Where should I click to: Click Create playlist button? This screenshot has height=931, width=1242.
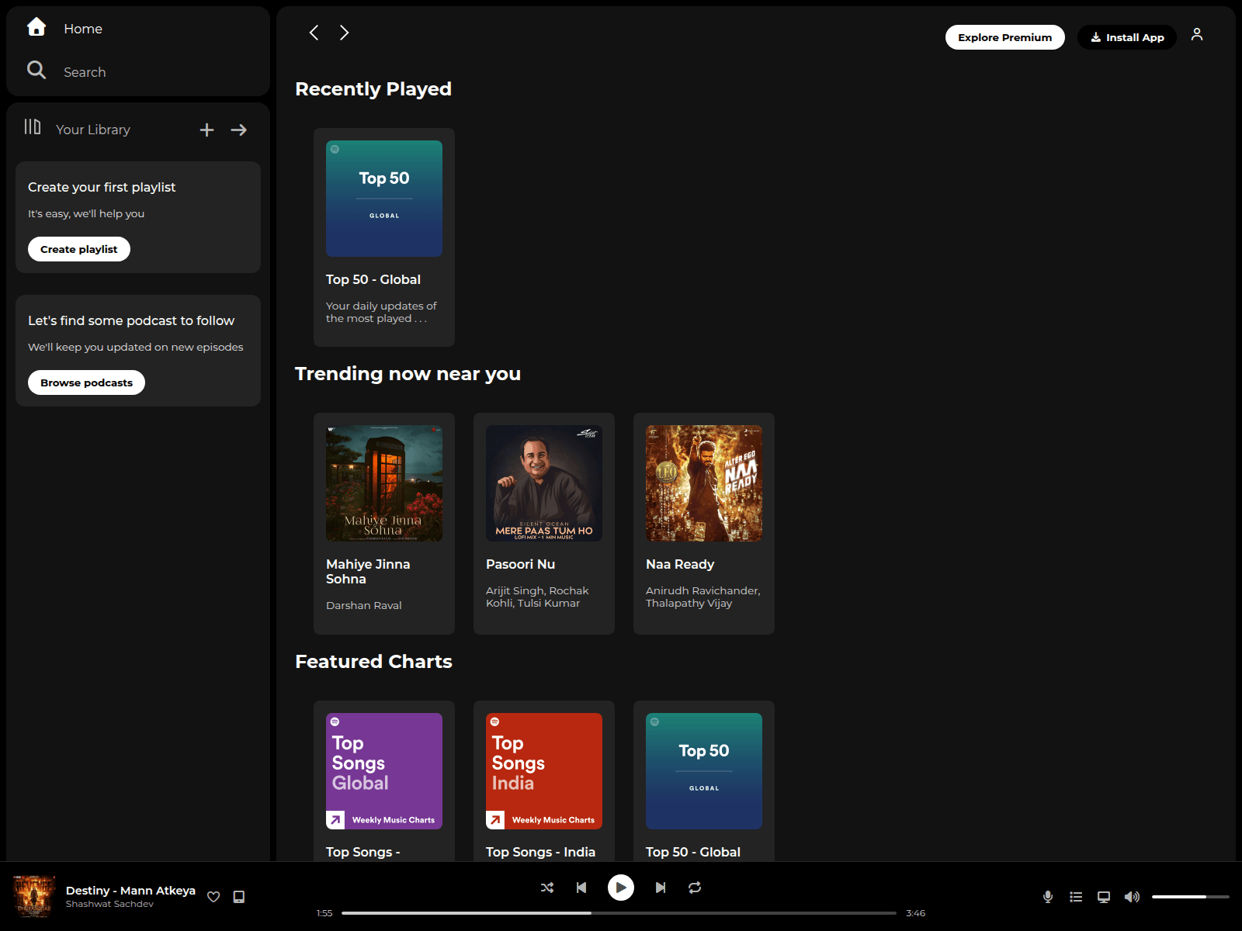(79, 249)
